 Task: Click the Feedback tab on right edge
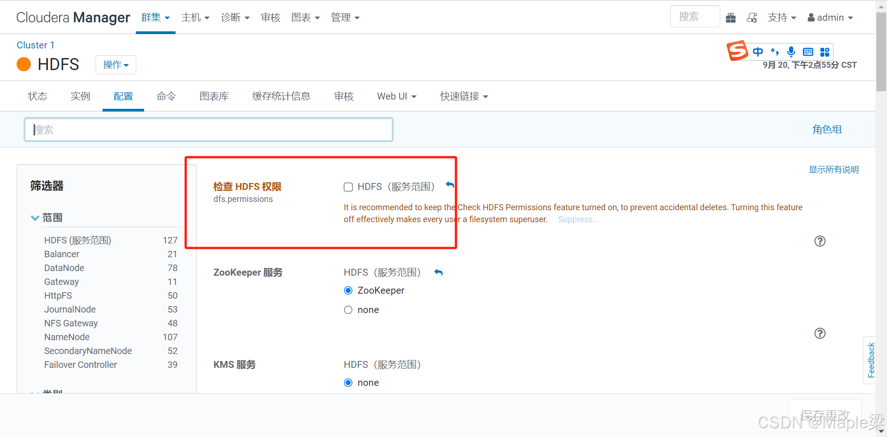[x=871, y=360]
